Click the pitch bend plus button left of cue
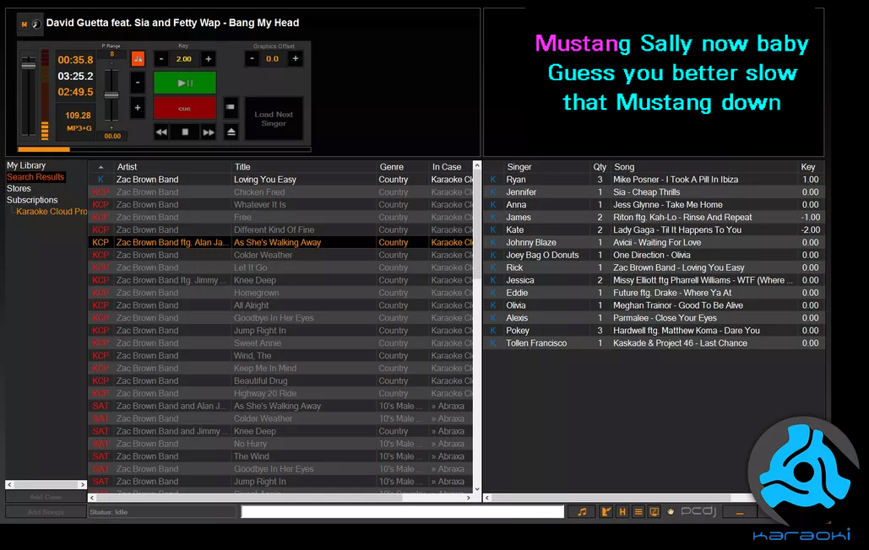This screenshot has width=869, height=550. (x=138, y=108)
